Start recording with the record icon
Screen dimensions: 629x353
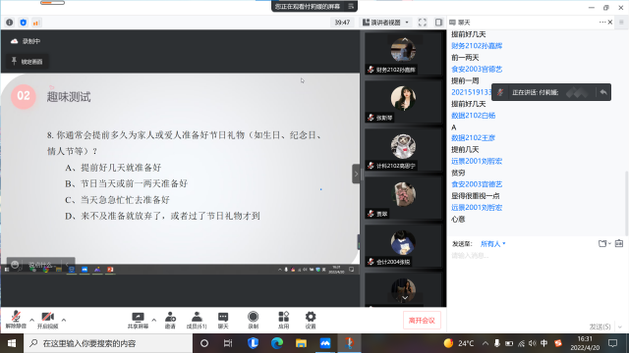pyautogui.click(x=254, y=321)
